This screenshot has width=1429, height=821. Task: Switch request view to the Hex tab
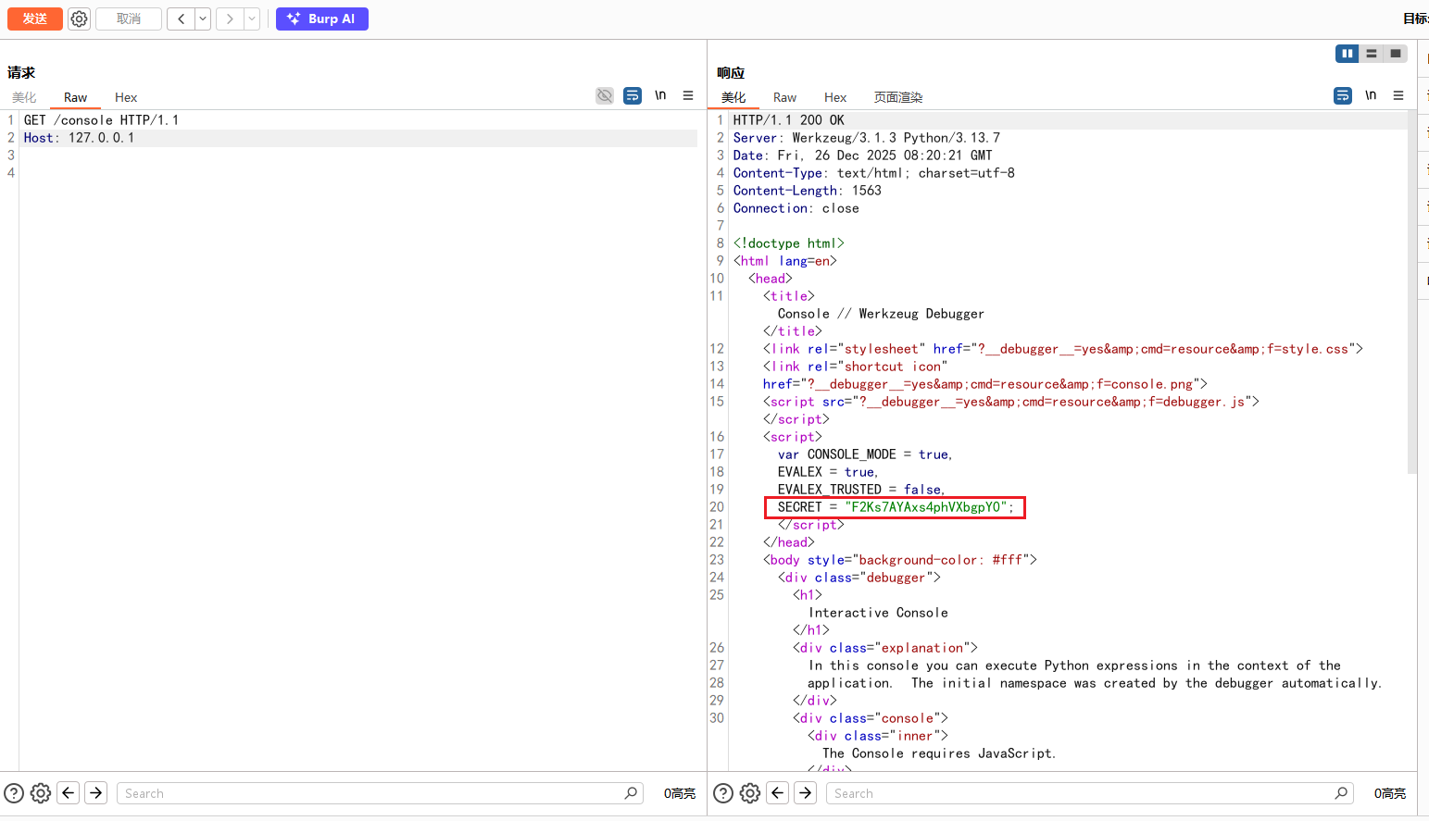126,97
